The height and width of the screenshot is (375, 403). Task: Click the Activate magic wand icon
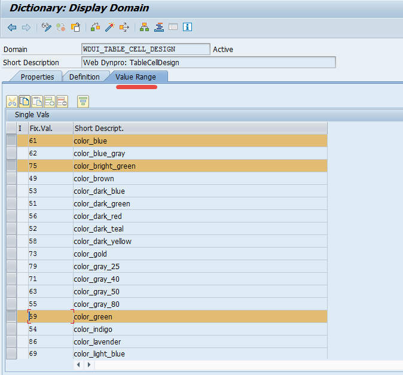[x=109, y=27]
